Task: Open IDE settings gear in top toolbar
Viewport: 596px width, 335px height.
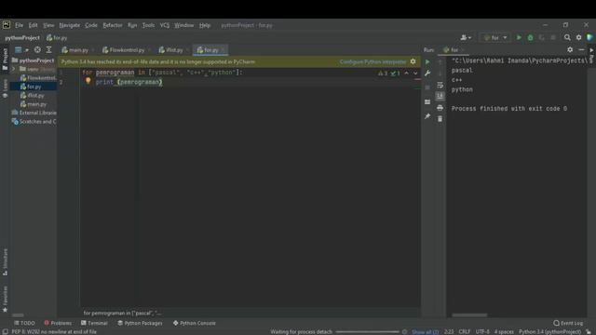Action: point(578,37)
